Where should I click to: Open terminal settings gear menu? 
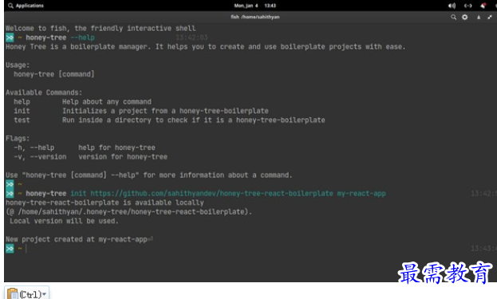click(464, 17)
